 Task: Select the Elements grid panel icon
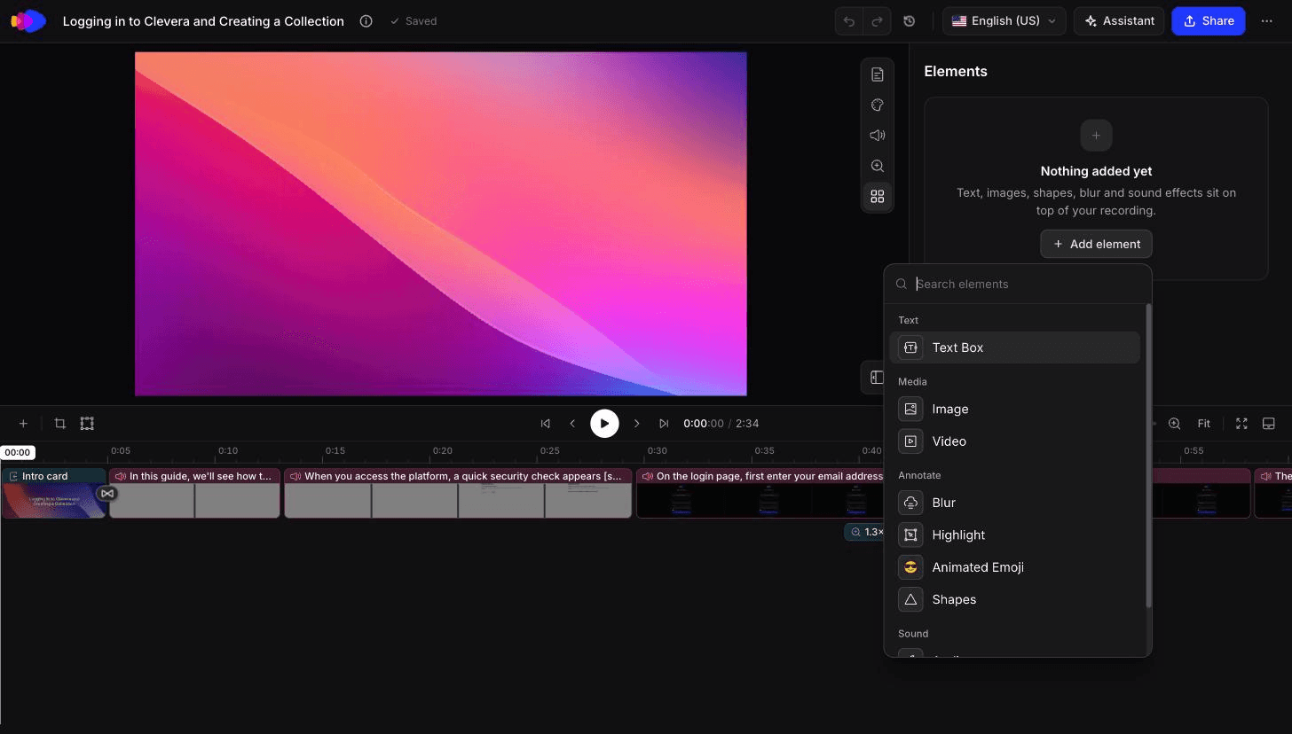click(877, 197)
